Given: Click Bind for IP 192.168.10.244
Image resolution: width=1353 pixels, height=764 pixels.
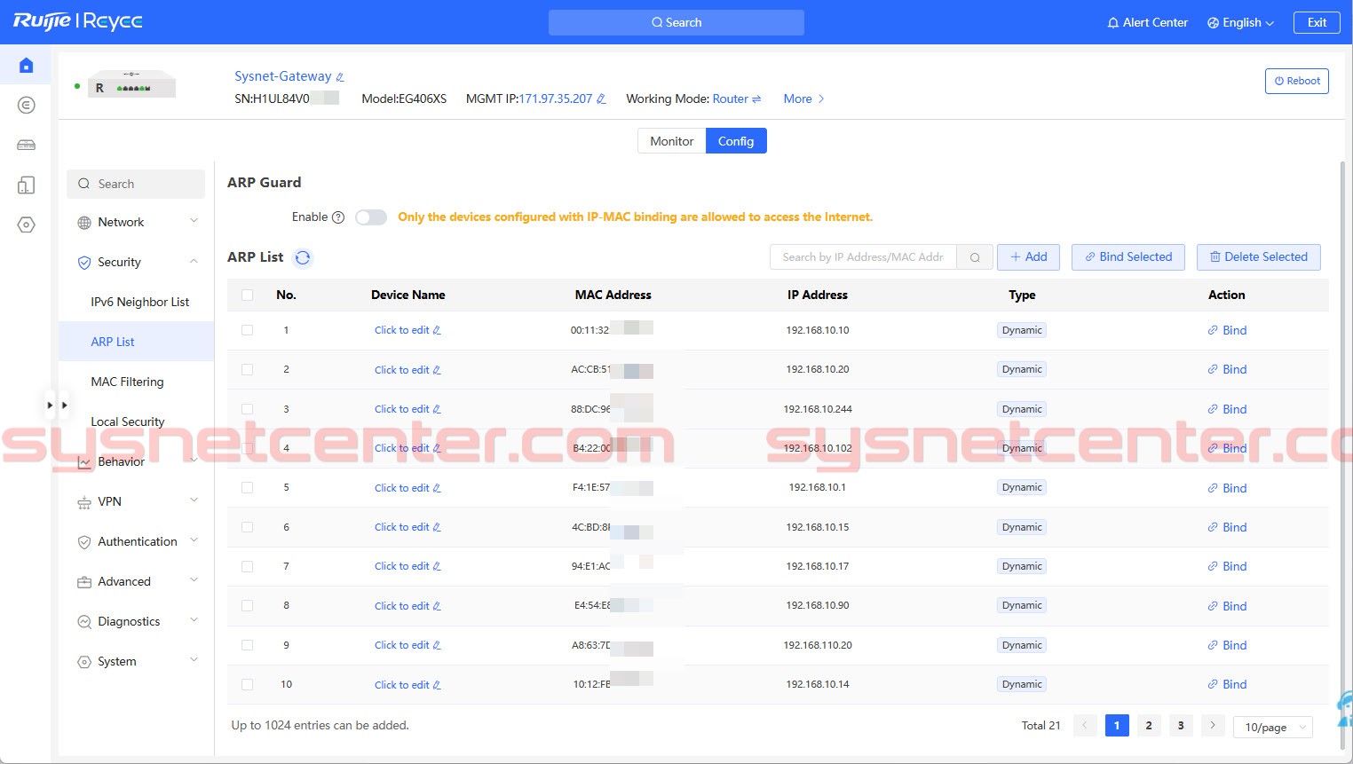Looking at the screenshot, I should (1227, 409).
